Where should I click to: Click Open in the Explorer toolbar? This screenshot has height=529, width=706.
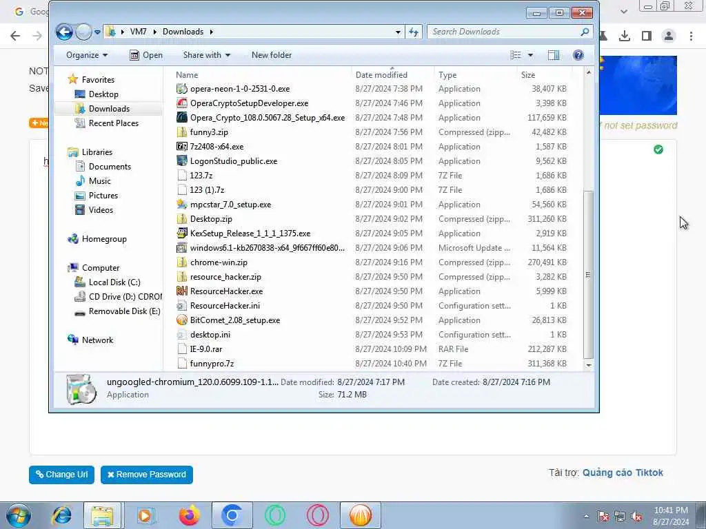coord(146,55)
